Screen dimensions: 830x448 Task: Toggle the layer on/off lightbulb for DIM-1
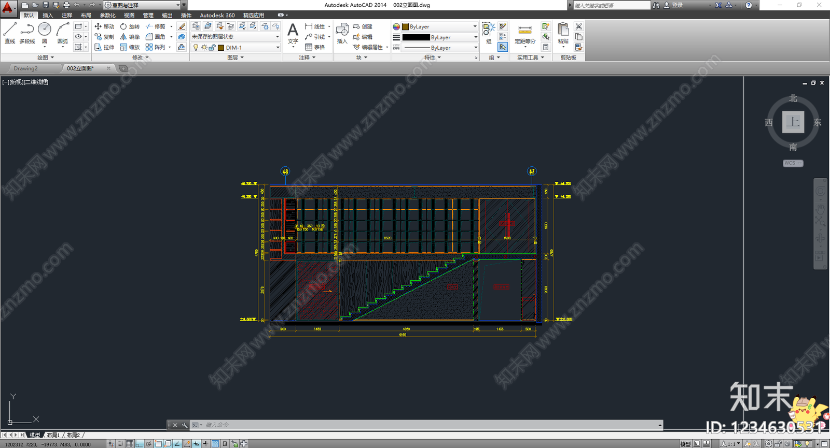coord(196,48)
